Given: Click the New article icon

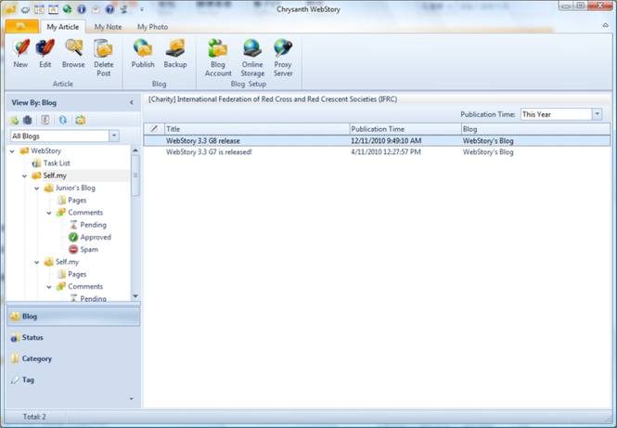Looking at the screenshot, I should (20, 54).
